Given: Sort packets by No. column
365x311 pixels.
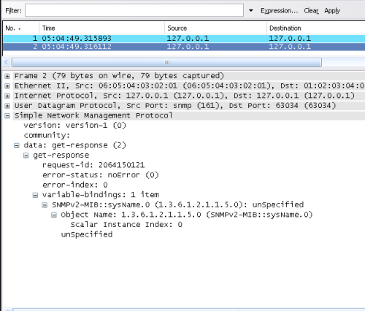Looking at the screenshot, I should point(20,28).
